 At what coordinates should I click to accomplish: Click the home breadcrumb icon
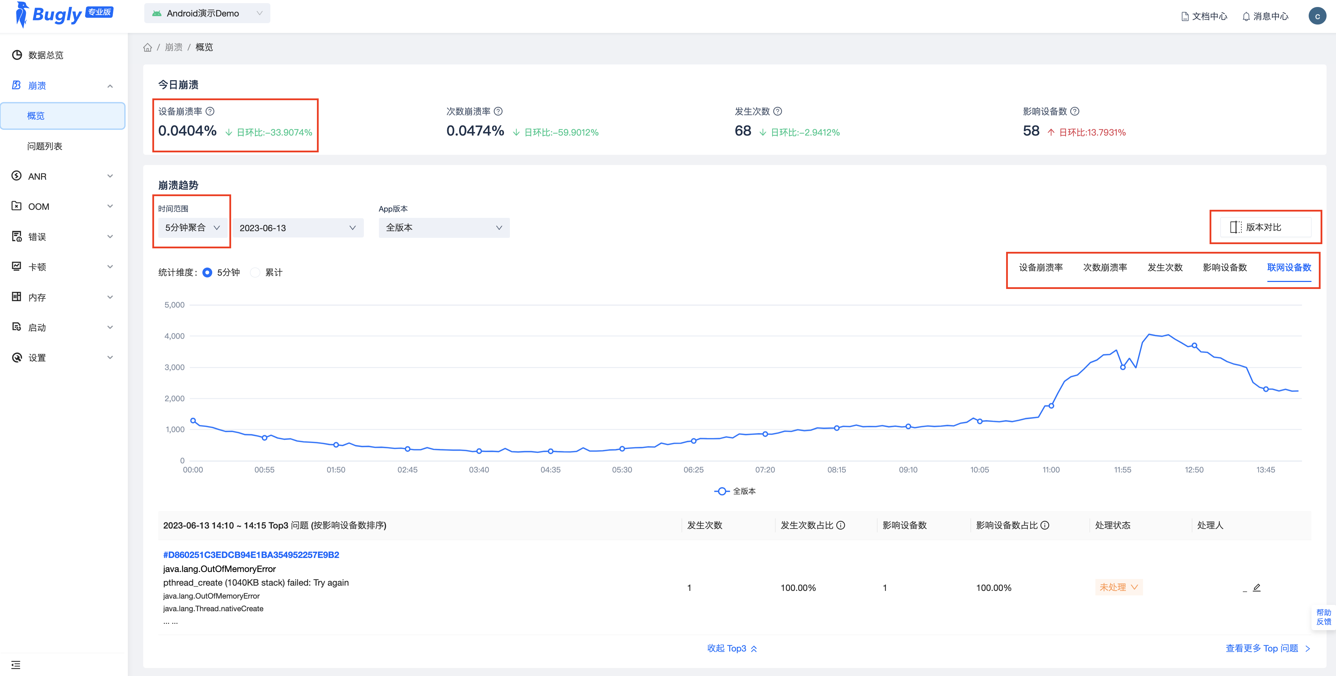tap(148, 47)
